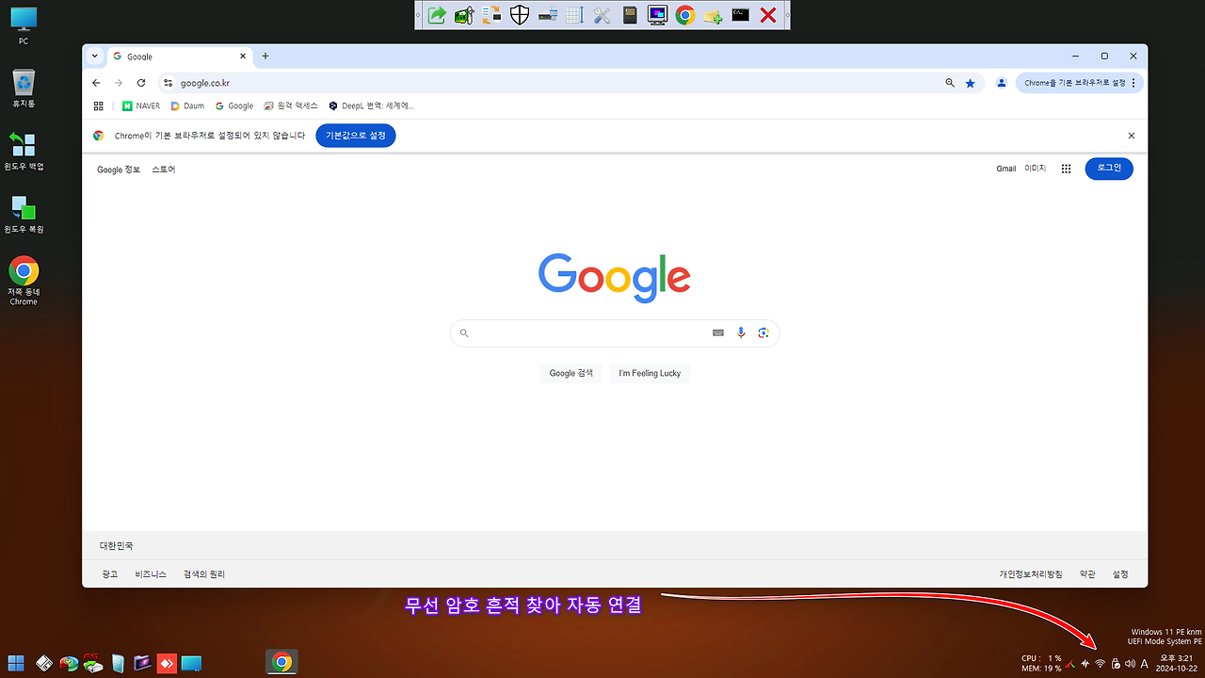Open the Windows Start button on taskbar

click(x=16, y=663)
